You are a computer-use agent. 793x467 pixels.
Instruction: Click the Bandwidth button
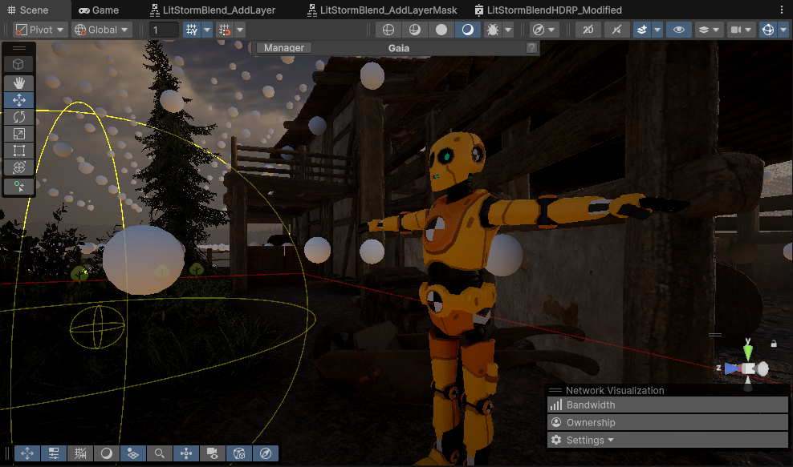(591, 405)
